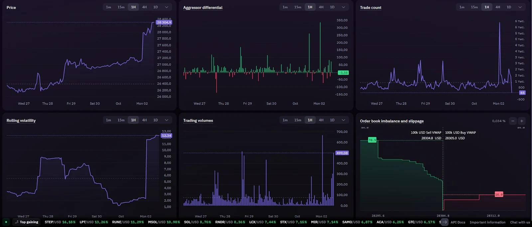The image size is (532, 227).
Task: Open the Aggressor differential timeframe chevron dropdown
Action: pyautogui.click(x=343, y=7)
